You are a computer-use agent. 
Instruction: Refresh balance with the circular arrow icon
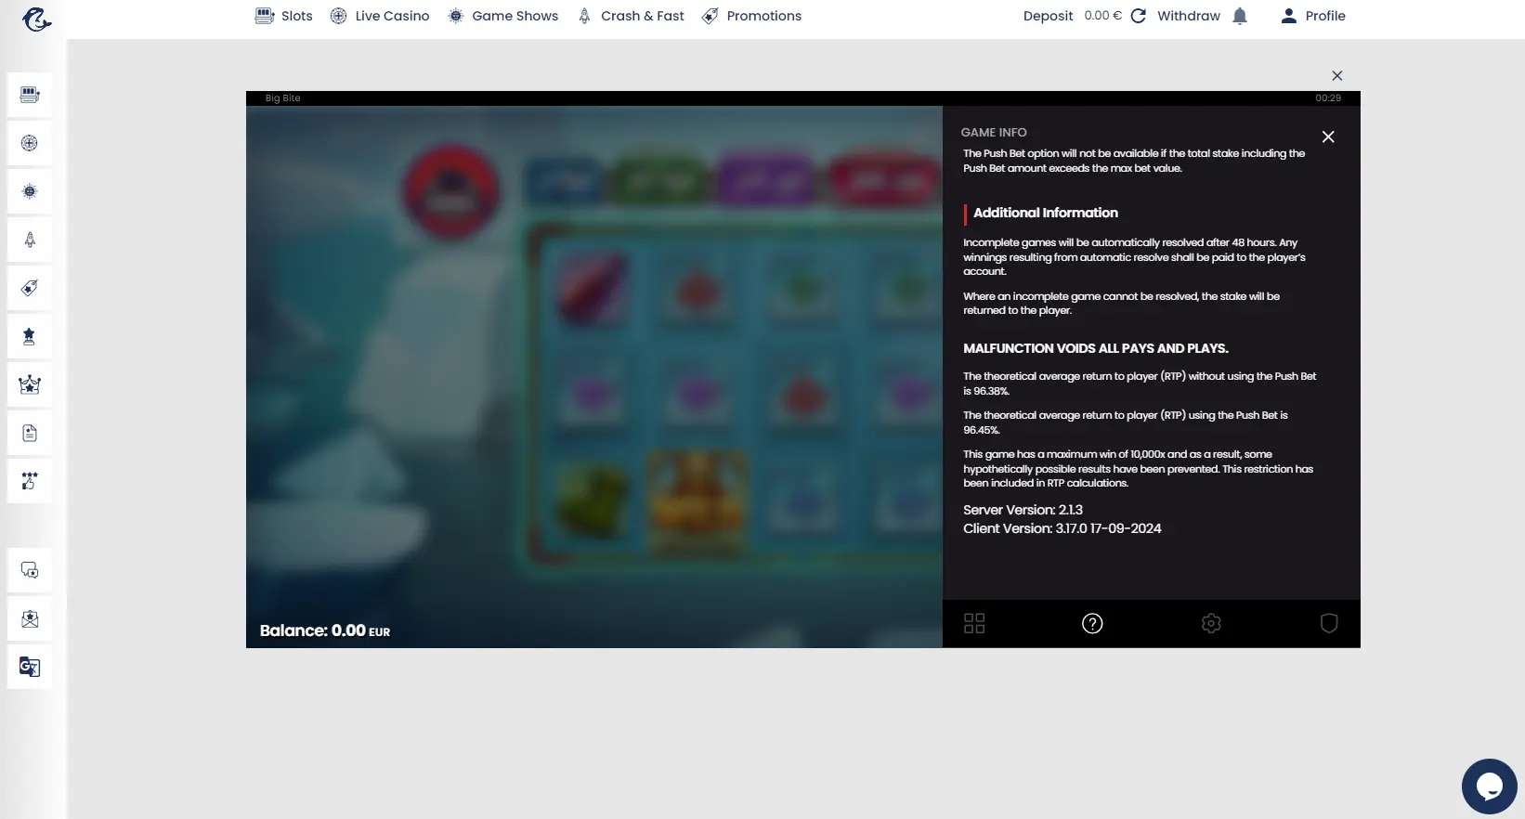(1139, 16)
